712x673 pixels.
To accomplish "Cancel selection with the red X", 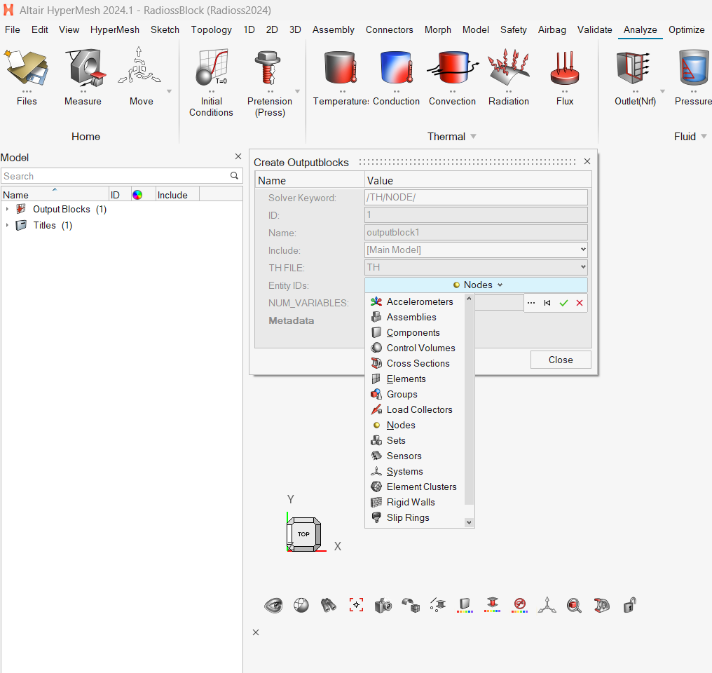I will pyautogui.click(x=580, y=303).
